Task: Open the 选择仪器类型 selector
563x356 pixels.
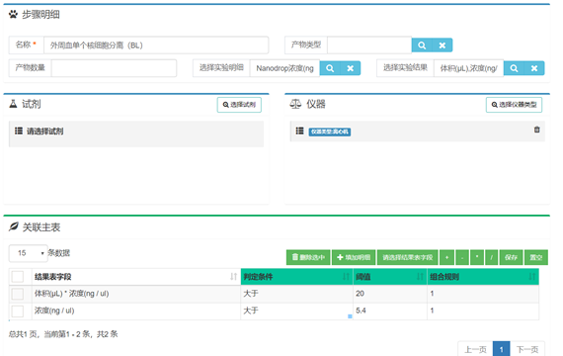Action: point(514,105)
